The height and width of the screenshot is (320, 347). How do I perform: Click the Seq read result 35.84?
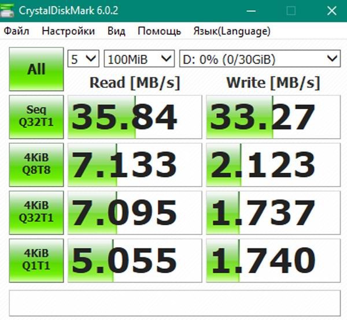[135, 117]
